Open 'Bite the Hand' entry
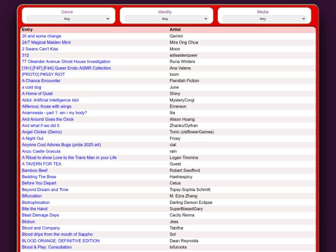The image size is (336, 252). [34, 208]
